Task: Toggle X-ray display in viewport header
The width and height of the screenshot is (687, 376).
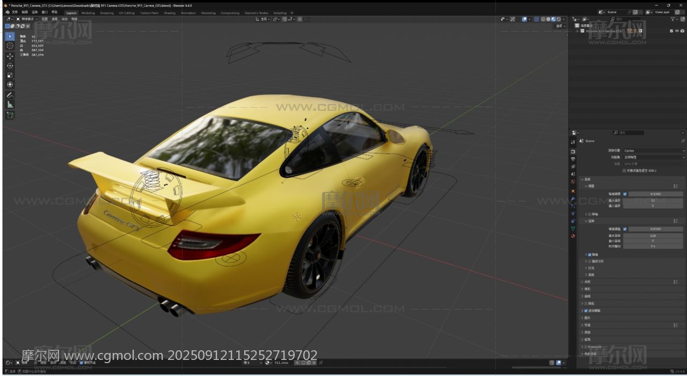Action: pyautogui.click(x=536, y=19)
